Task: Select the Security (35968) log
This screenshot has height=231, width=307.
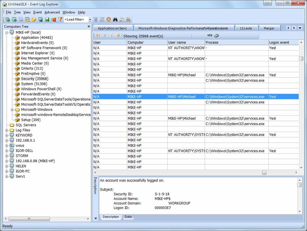Action: [x=34, y=79]
